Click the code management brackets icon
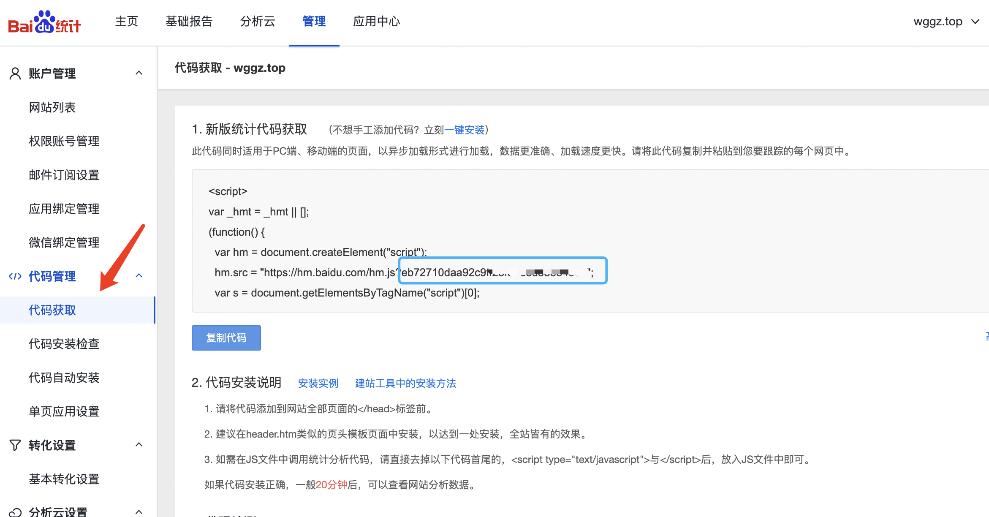This screenshot has width=989, height=517. [x=15, y=276]
